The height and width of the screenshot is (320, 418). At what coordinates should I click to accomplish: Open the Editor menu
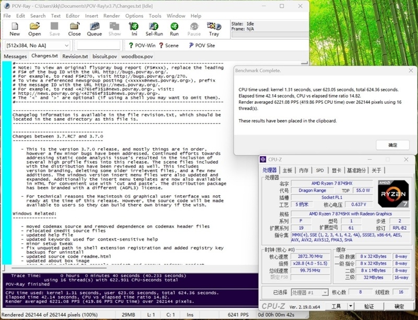coord(73,16)
